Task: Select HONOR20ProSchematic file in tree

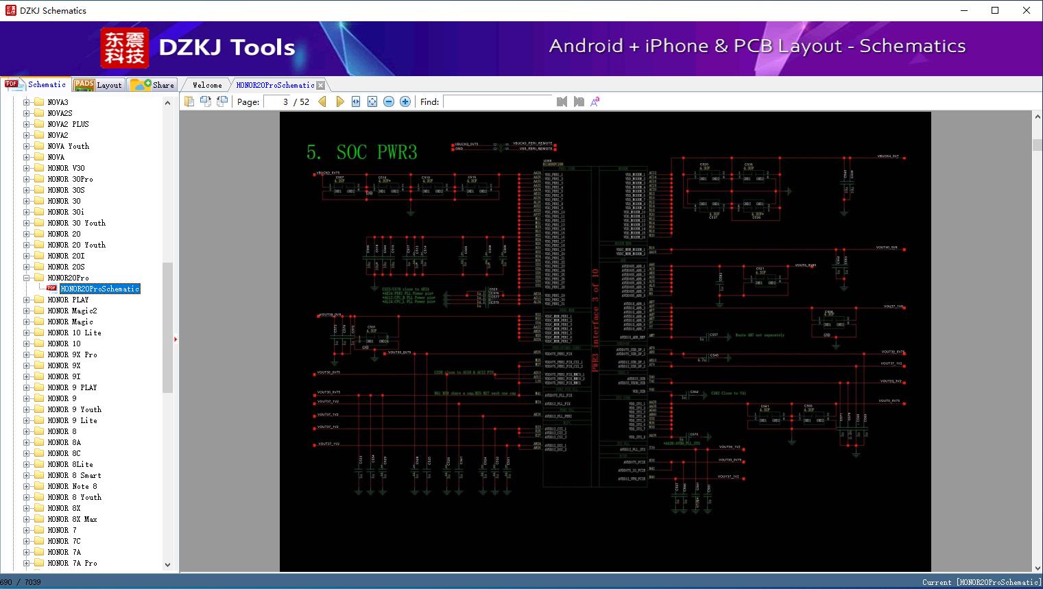Action: pyautogui.click(x=100, y=289)
